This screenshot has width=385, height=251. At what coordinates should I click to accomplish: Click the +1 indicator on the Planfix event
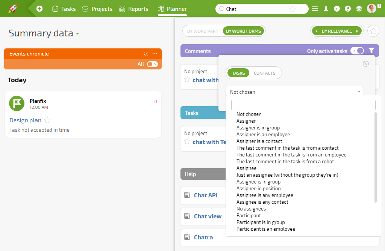155,102
